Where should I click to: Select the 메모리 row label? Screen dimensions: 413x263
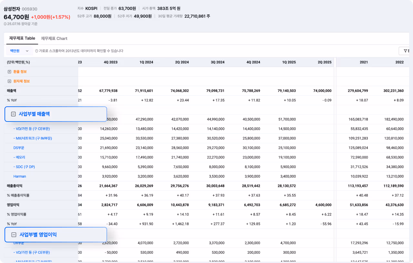(19, 157)
